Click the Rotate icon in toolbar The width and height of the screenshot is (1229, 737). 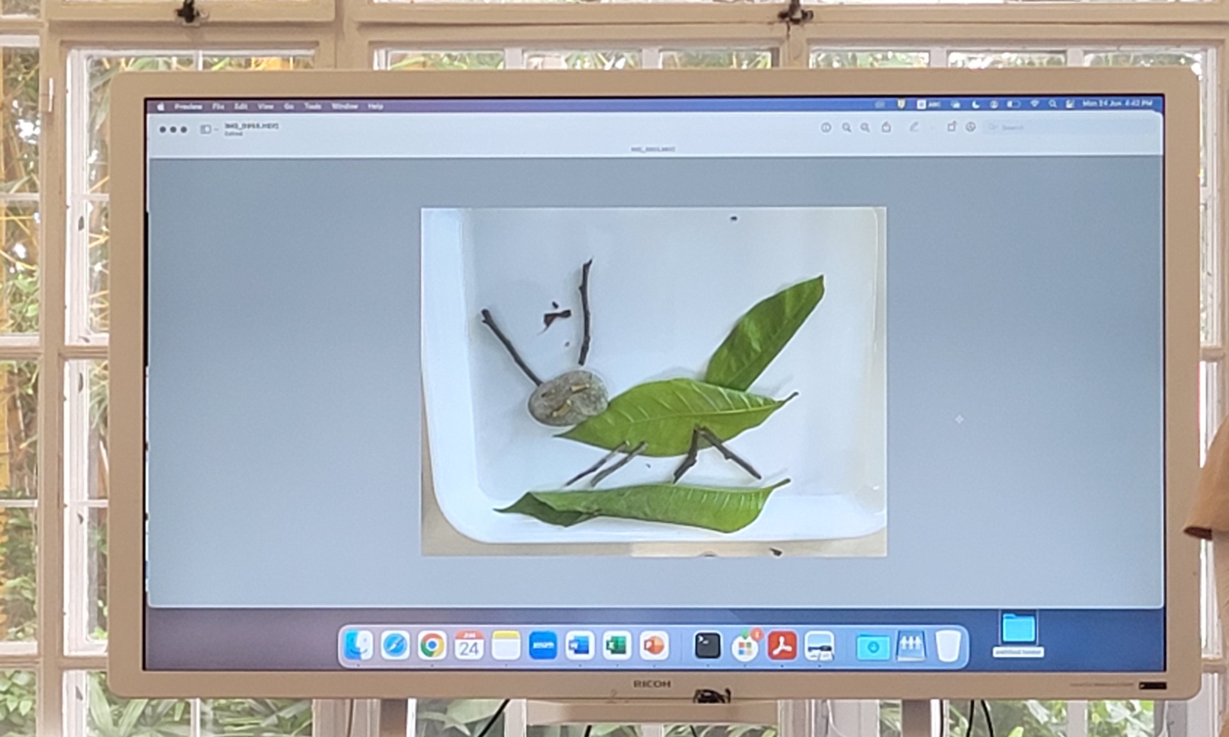[952, 127]
